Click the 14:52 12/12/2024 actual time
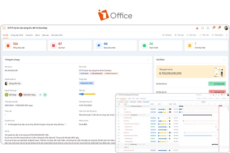The width and height of the screenshot is (230, 153). [x=85, y=105]
